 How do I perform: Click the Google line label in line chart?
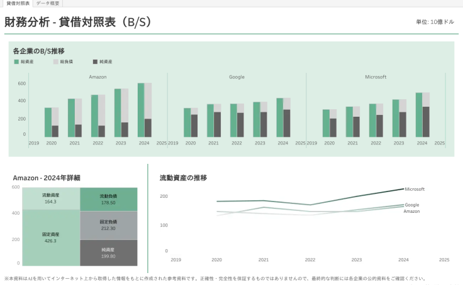pos(412,205)
